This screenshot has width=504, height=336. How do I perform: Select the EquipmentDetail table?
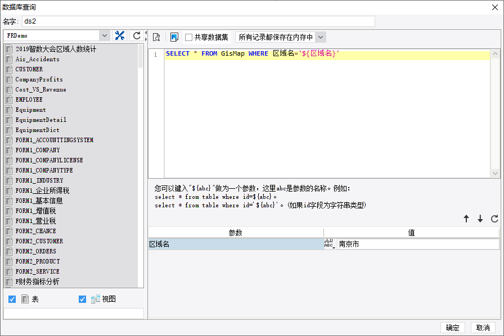[x=41, y=120]
